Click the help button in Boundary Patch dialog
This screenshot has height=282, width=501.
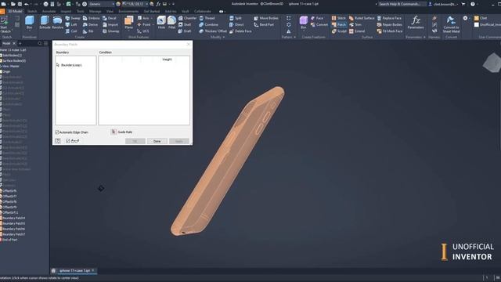58,141
